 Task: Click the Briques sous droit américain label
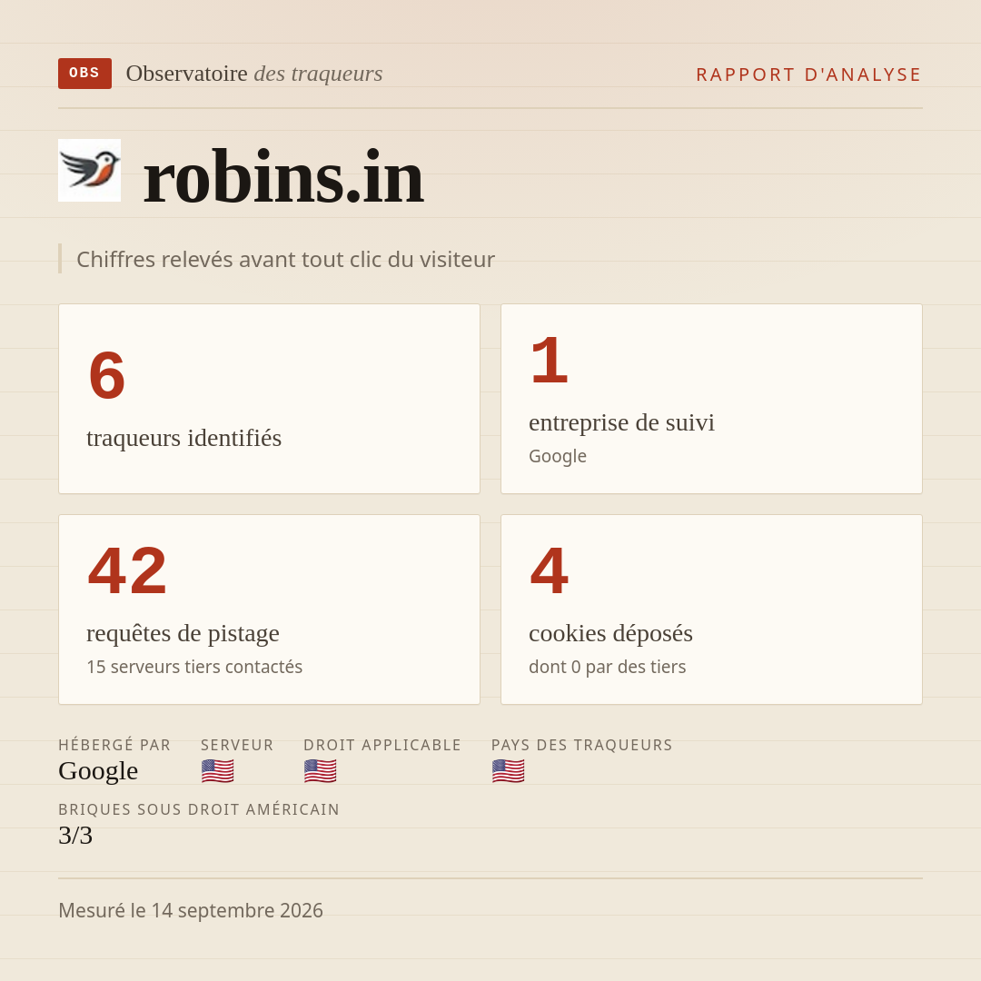(x=199, y=809)
